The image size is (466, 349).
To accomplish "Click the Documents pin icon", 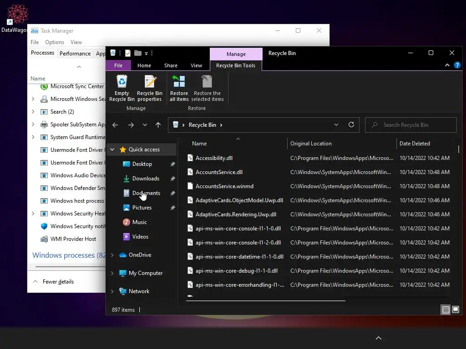I will coord(172,193).
